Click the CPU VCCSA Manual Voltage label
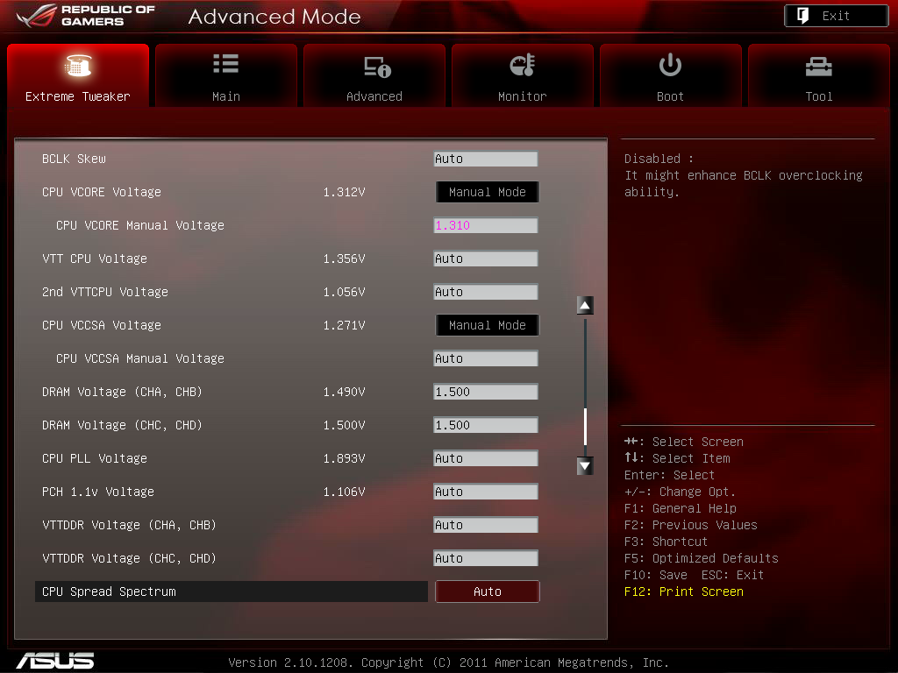This screenshot has width=898, height=673. pyautogui.click(x=139, y=358)
